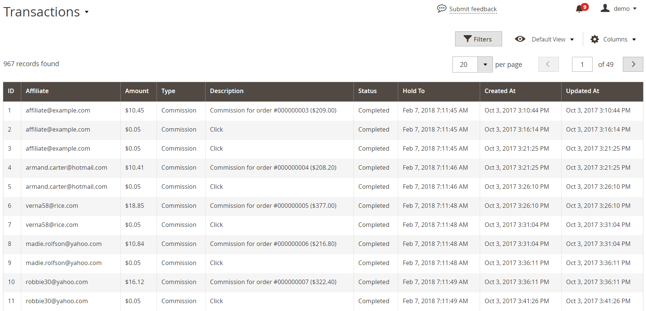Click 'Oct 3, 2017 3:10:44 PM' under Created At

[517, 110]
